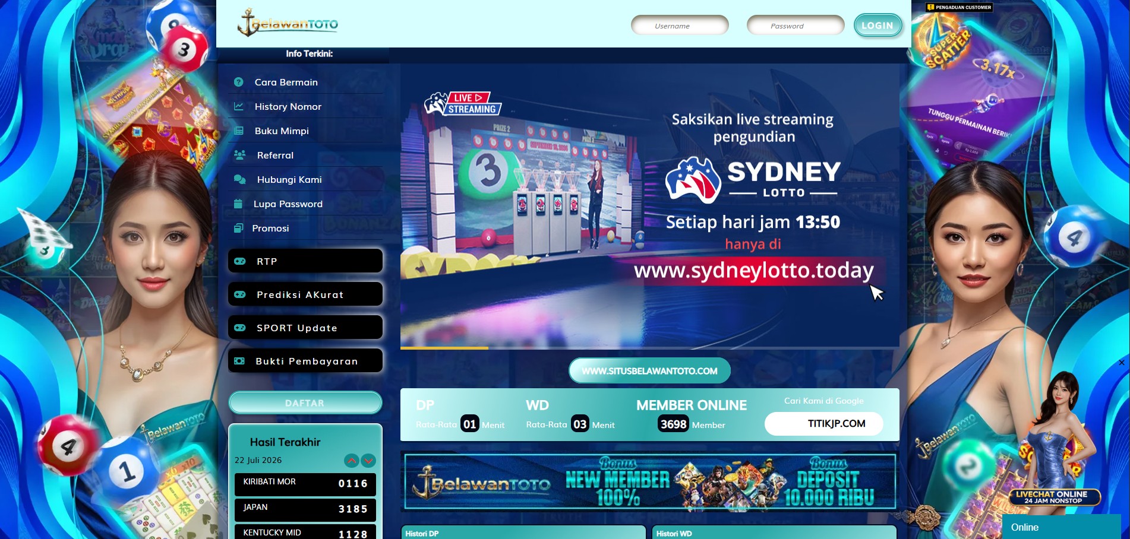Click the DAFTAR register button

pyautogui.click(x=305, y=403)
